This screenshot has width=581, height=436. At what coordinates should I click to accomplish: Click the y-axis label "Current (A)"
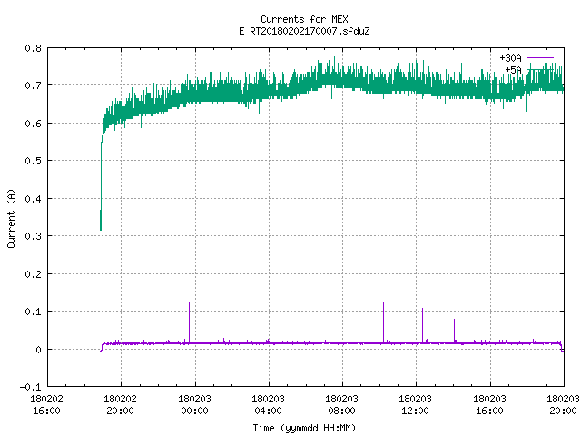12,219
